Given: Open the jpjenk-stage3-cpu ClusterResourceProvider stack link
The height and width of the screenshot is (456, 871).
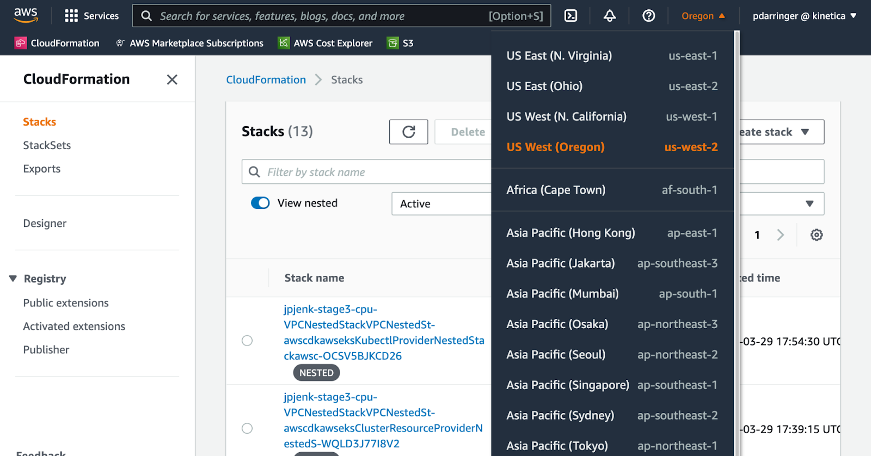Looking at the screenshot, I should [383, 420].
